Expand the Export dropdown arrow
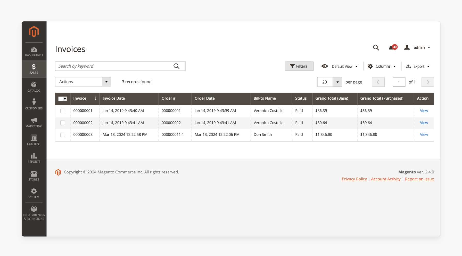This screenshot has height=256, width=462. point(428,67)
